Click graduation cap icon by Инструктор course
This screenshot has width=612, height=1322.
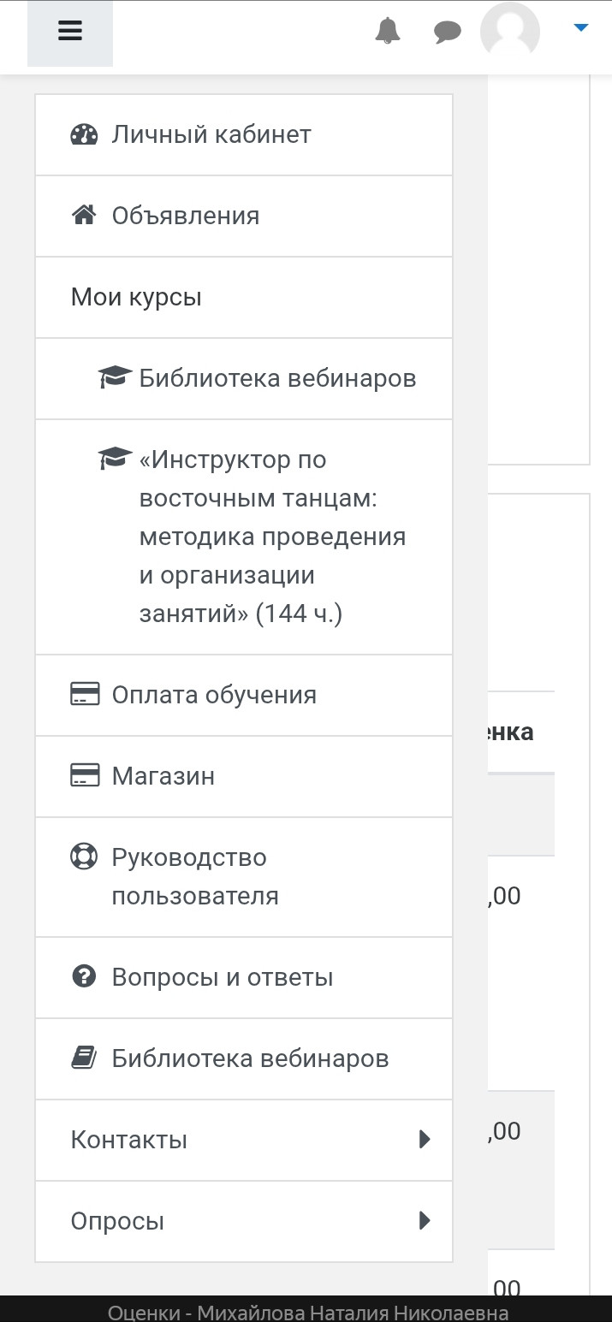[x=115, y=459]
